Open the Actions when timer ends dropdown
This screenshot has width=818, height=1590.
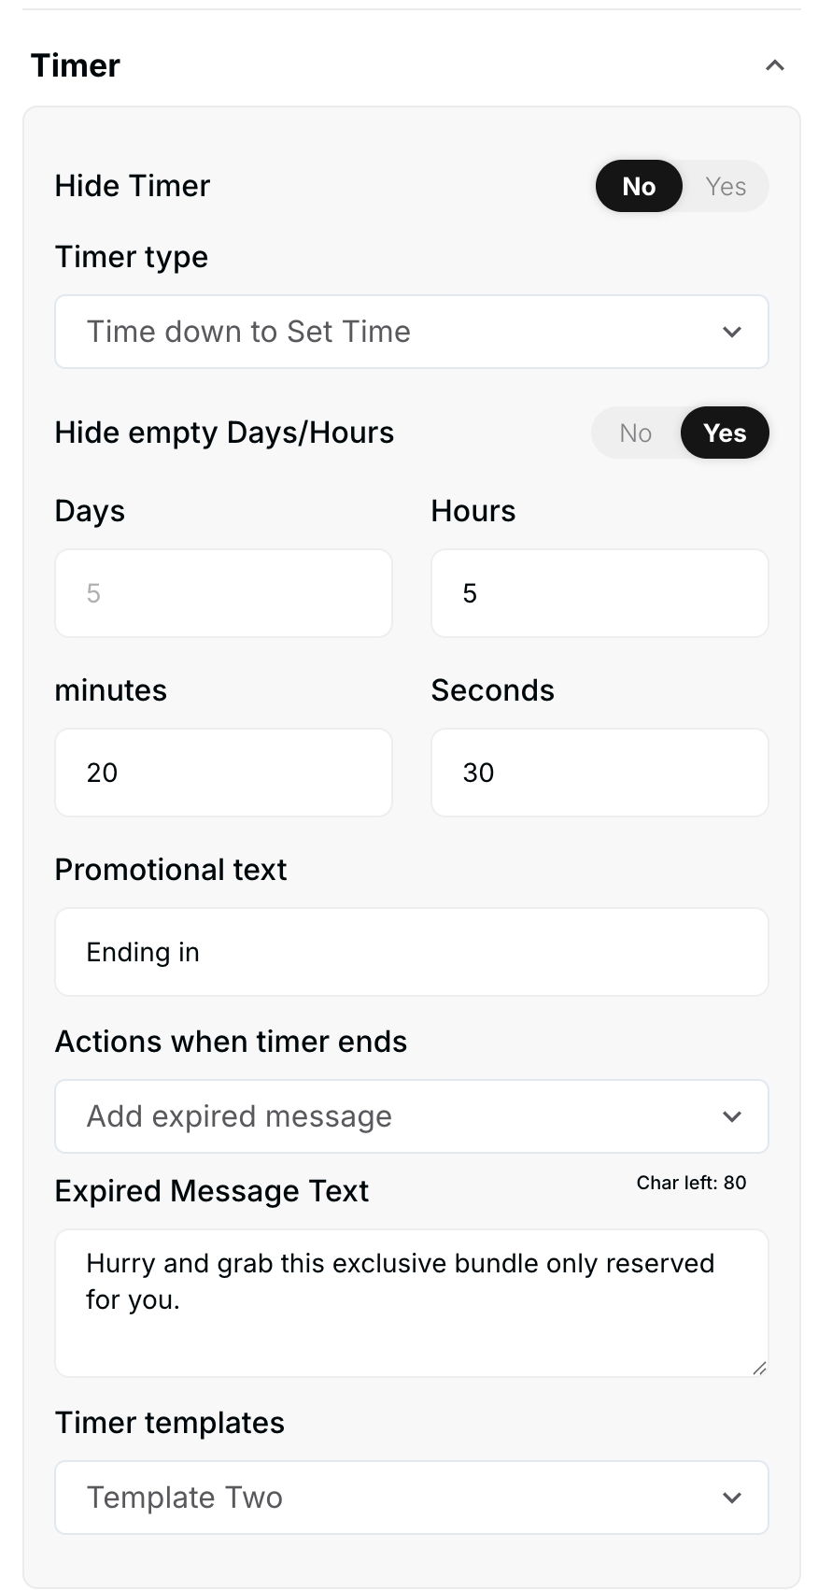pos(411,1116)
